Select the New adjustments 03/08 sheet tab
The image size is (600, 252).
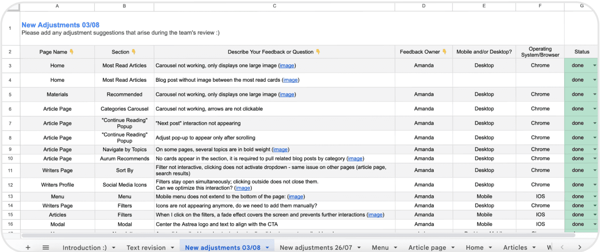click(222, 248)
